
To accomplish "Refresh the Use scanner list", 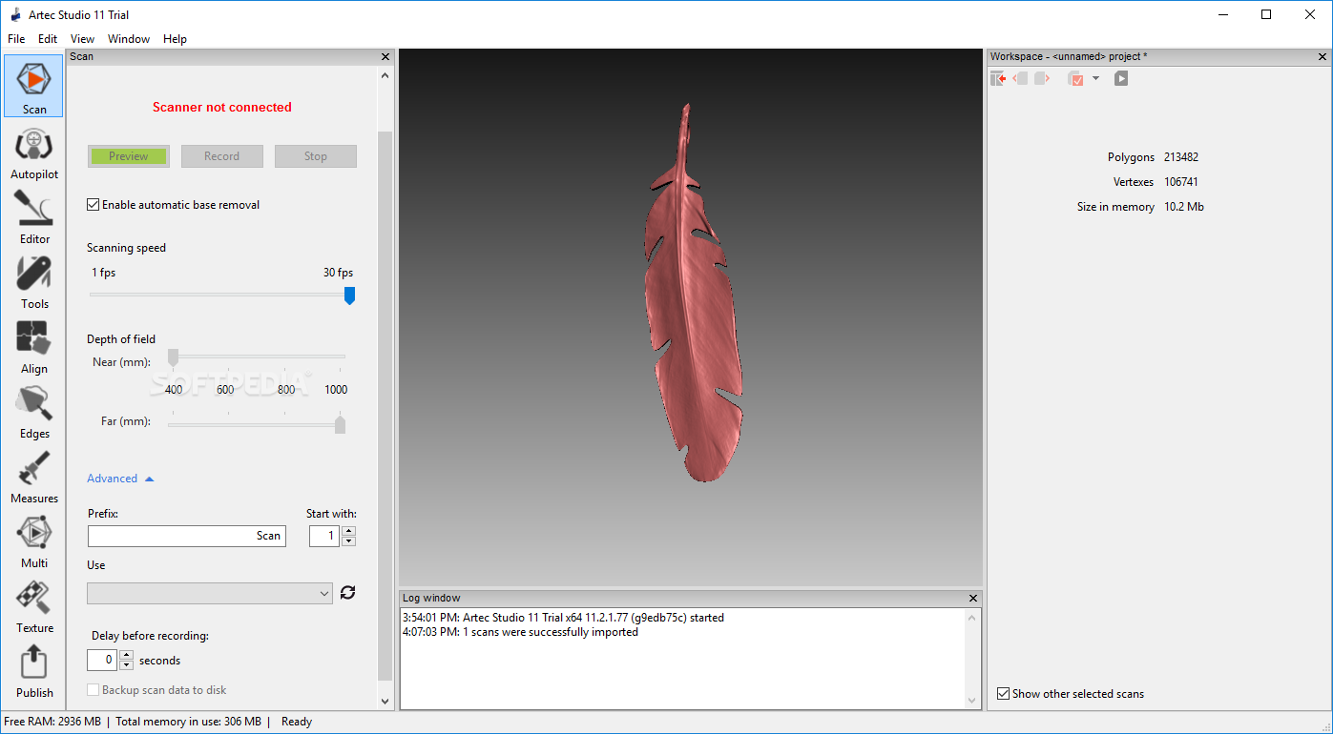I will click(347, 593).
